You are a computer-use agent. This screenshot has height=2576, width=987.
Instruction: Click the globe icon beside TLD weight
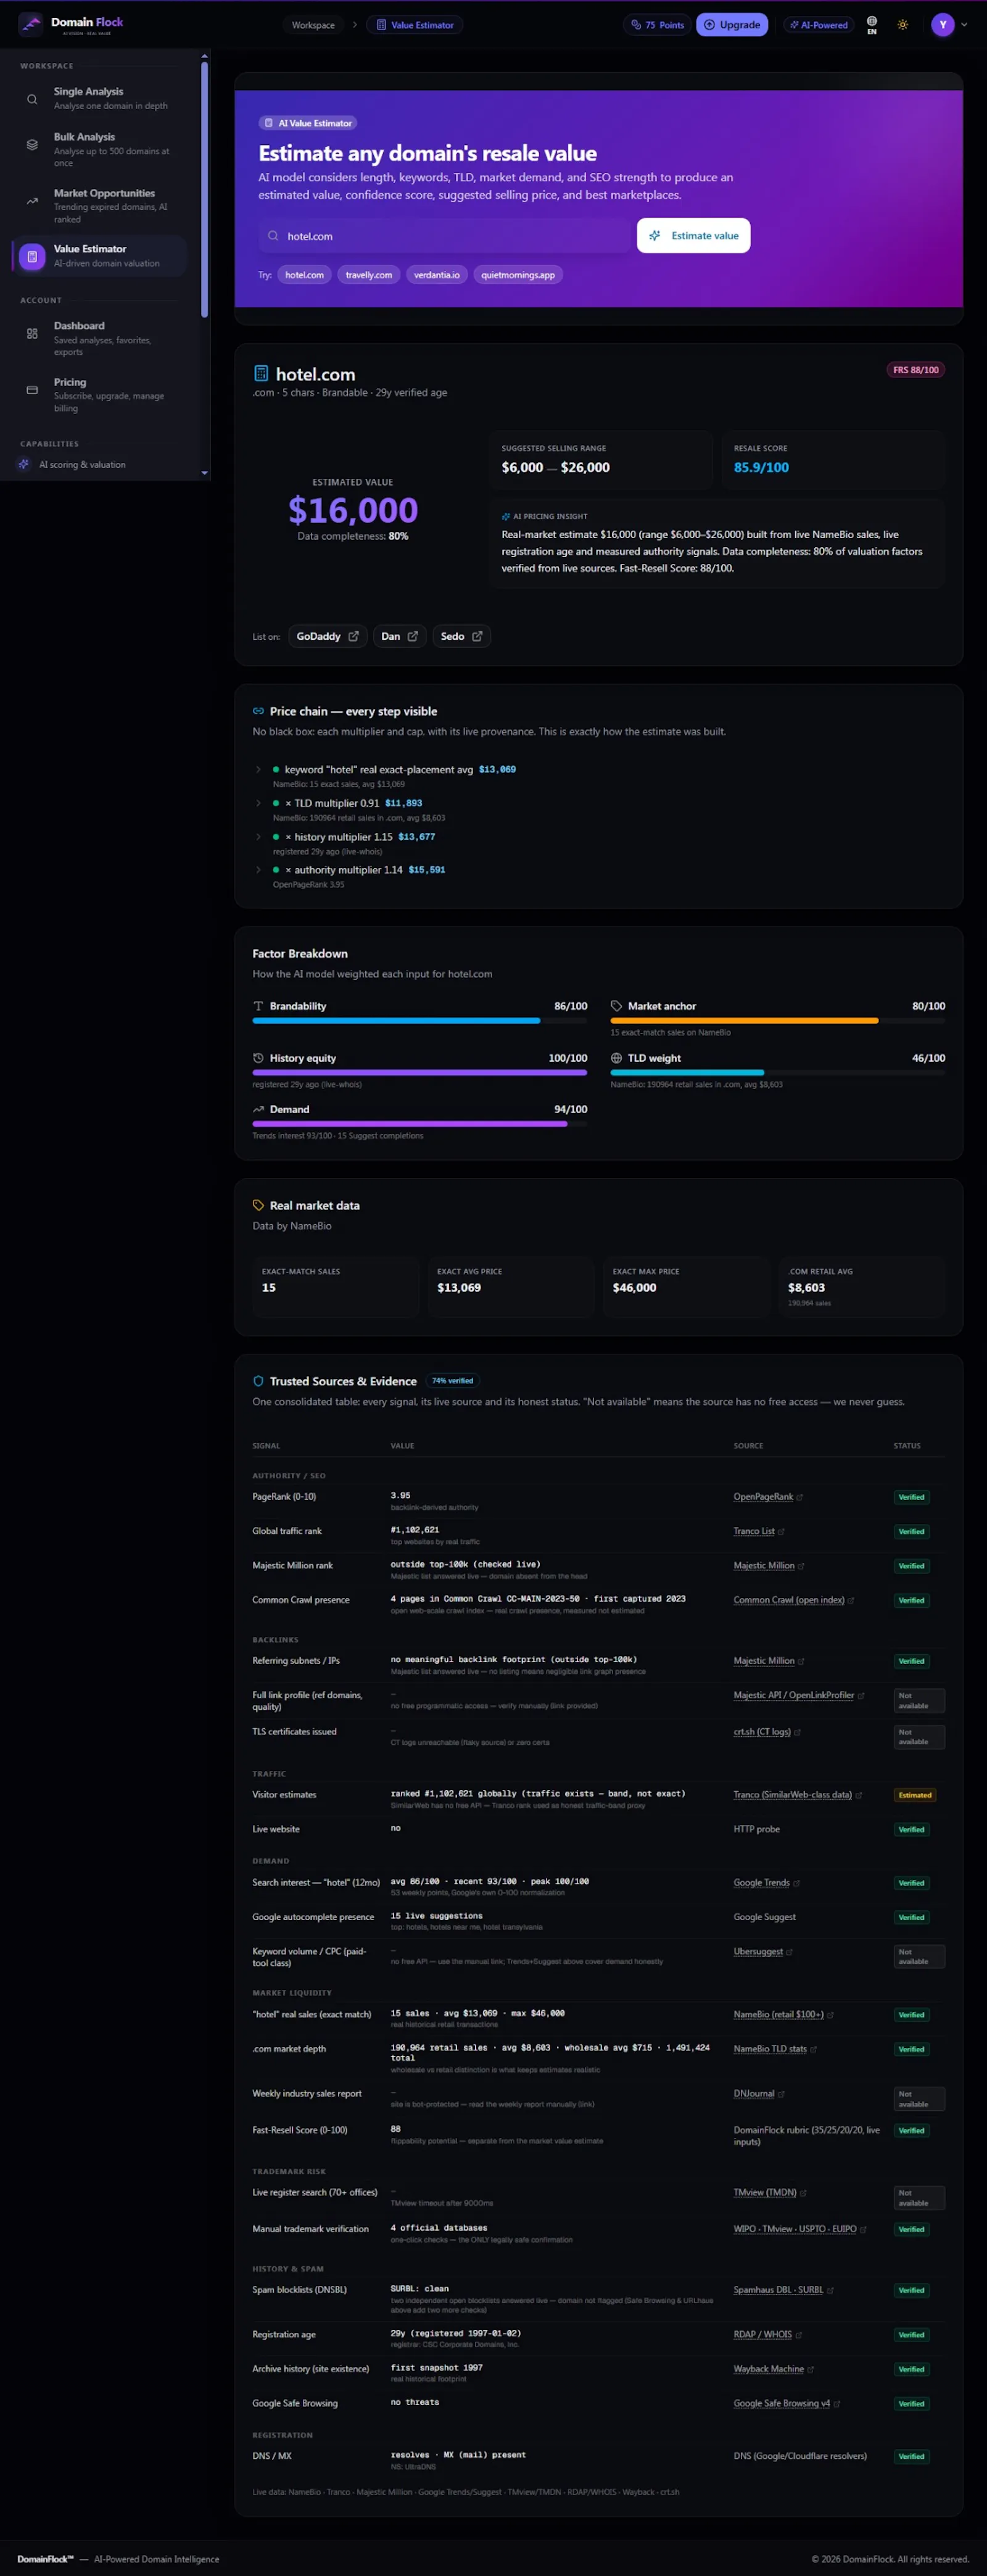[x=616, y=1058]
